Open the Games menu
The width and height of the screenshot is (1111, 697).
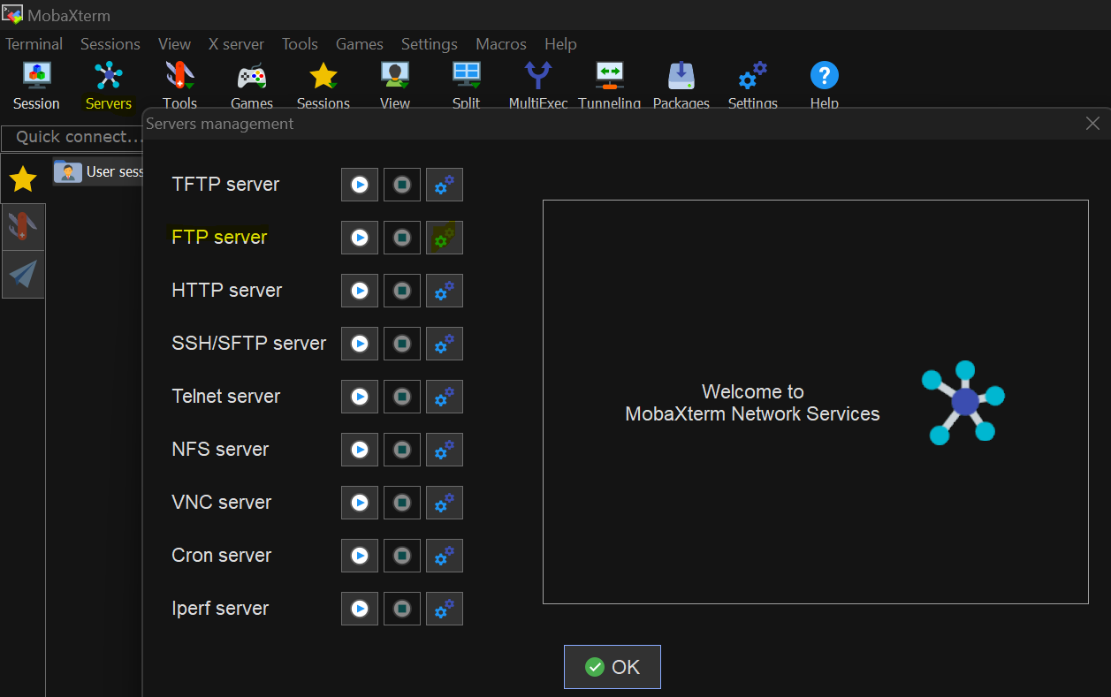[360, 44]
